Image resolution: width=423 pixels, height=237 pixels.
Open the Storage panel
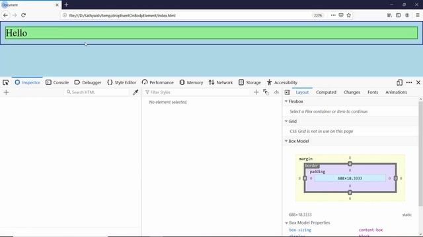pyautogui.click(x=250, y=82)
